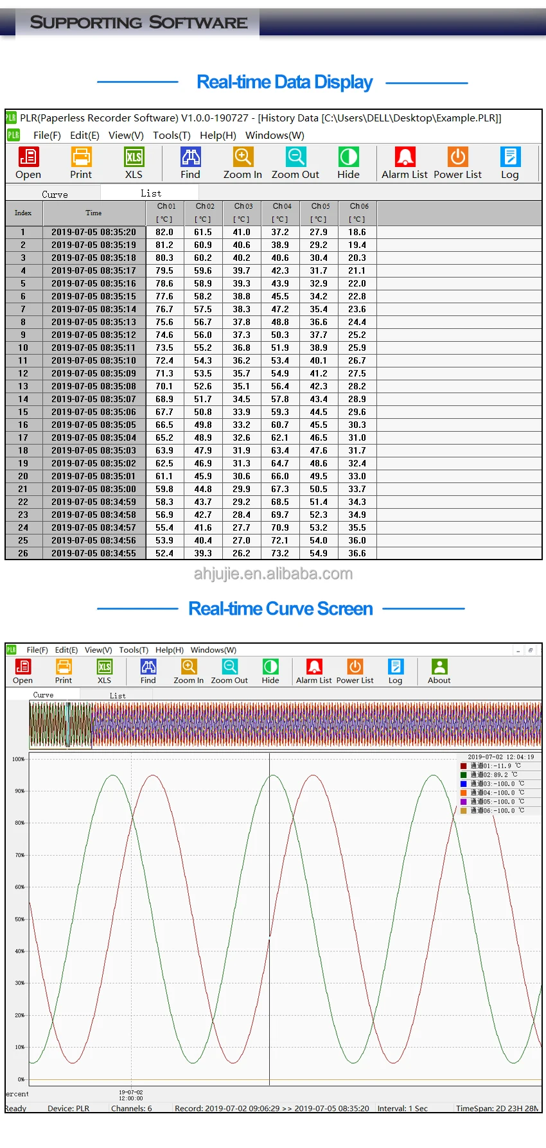The height and width of the screenshot is (1148, 546).
Task: Click the orange channel 04 legend swatch
Action: coord(464,793)
